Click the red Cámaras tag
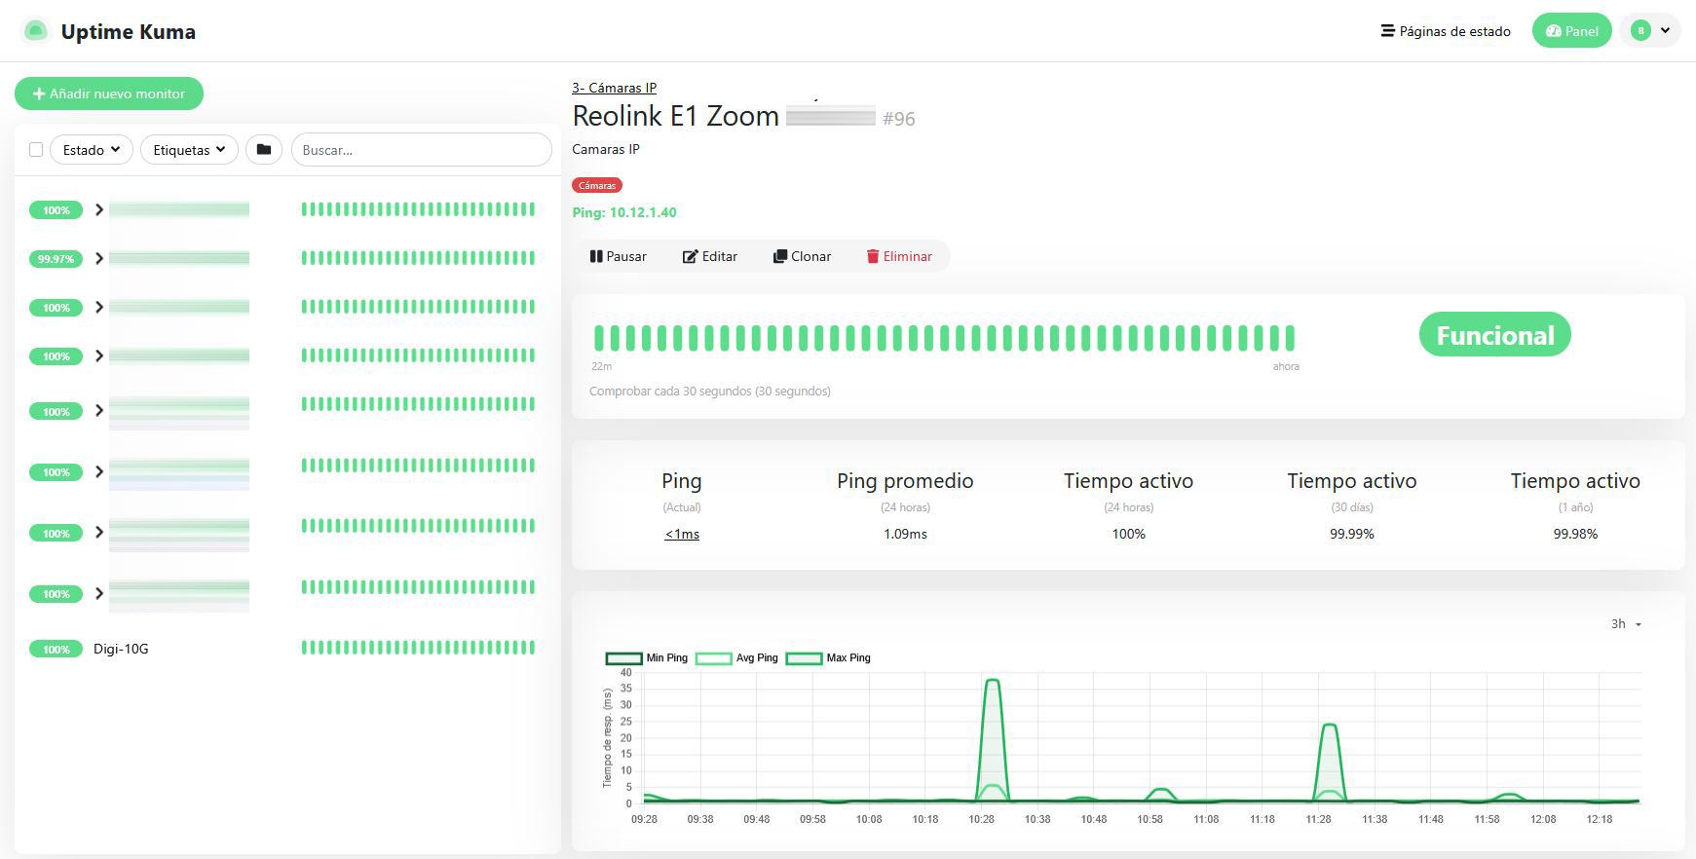1696x859 pixels. pyautogui.click(x=596, y=185)
